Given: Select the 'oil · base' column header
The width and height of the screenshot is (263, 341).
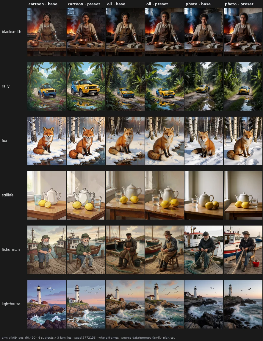Looking at the screenshot, I should [x=116, y=4].
